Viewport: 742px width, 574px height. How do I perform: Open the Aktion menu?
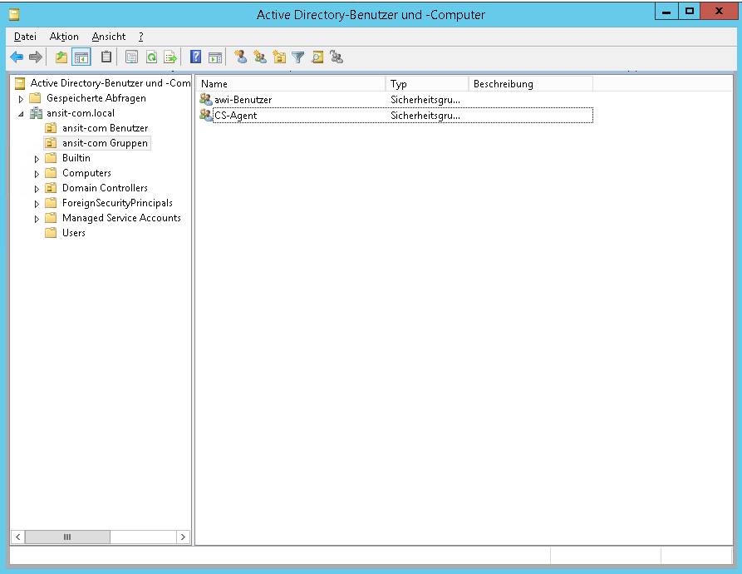pyautogui.click(x=64, y=37)
